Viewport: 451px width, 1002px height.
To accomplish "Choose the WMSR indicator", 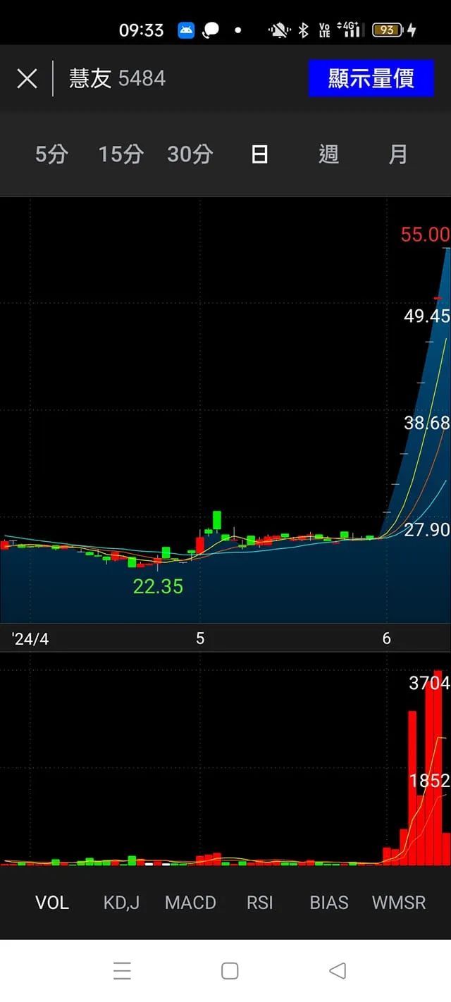I will [x=399, y=903].
